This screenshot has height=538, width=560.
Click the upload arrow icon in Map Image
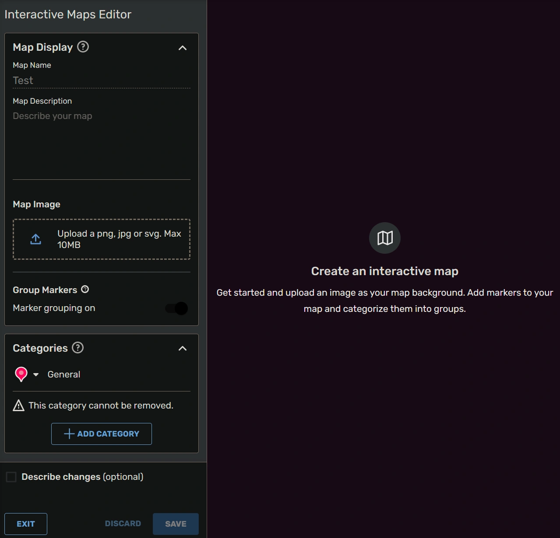pyautogui.click(x=35, y=239)
